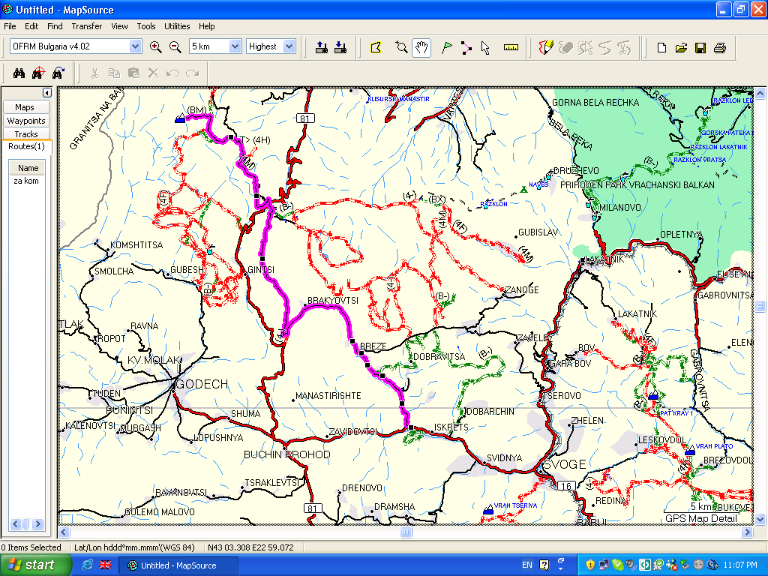Click the Save floppy disk icon
The width and height of the screenshot is (768, 576).
[700, 47]
